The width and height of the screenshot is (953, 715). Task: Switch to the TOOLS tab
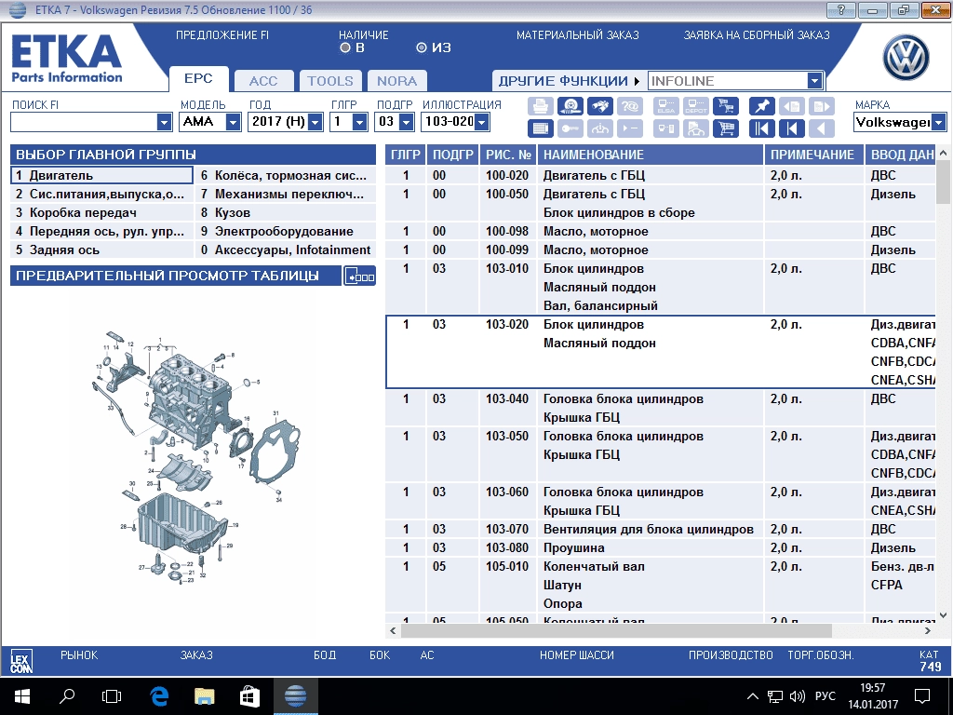330,81
